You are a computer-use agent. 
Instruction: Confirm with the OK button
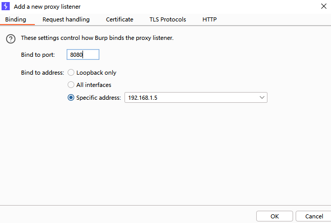(x=275, y=216)
